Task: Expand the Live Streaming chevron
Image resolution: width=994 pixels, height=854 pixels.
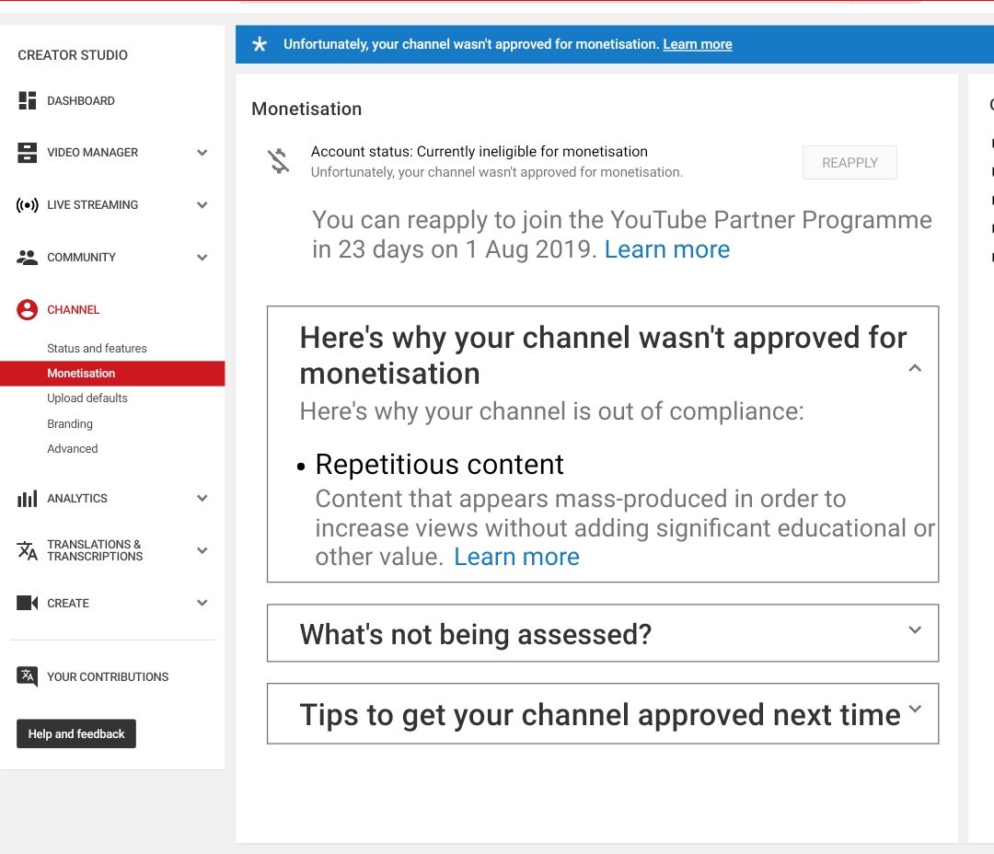Action: (x=202, y=205)
